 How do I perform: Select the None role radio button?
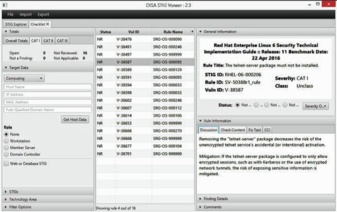coord(6,134)
